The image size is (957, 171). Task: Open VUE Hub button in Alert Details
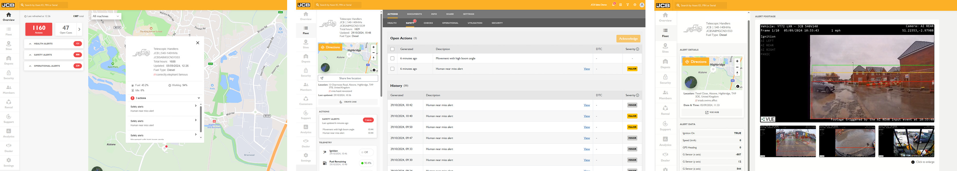tap(712, 112)
